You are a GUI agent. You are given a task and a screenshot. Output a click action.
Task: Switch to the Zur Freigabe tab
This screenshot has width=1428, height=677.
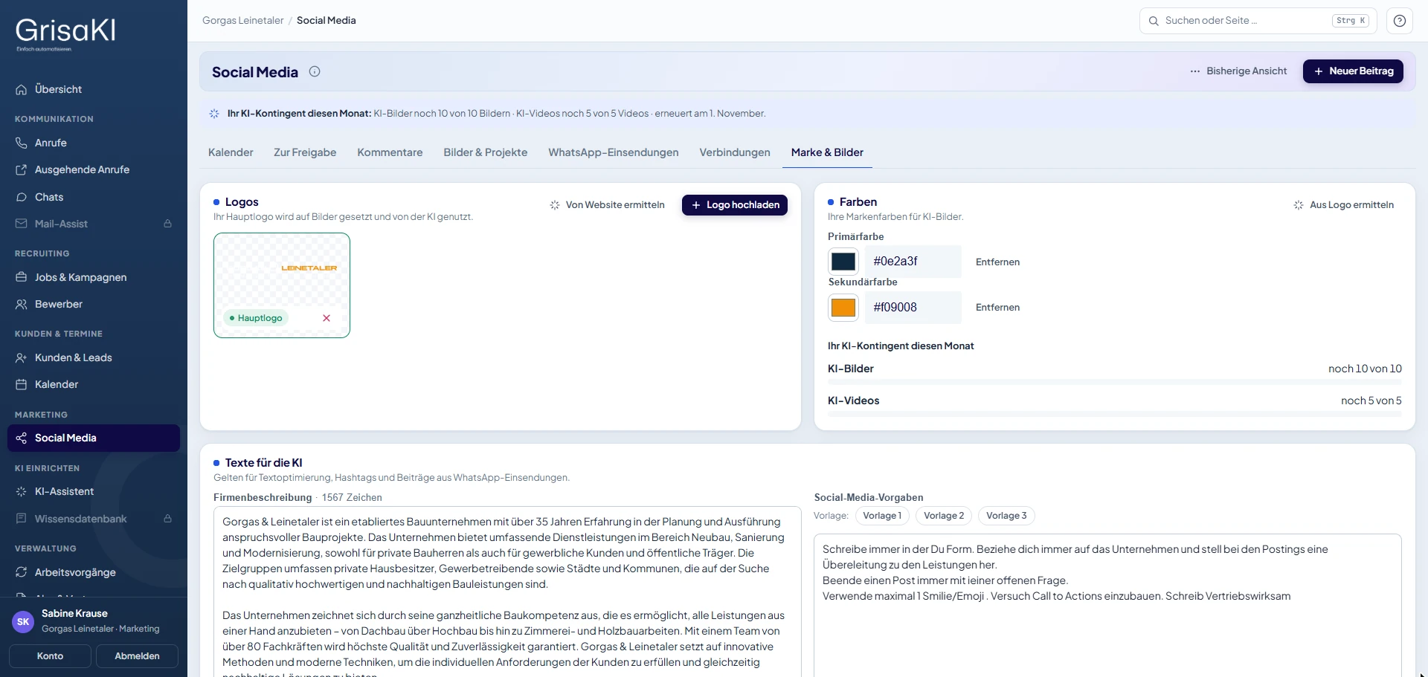click(305, 152)
